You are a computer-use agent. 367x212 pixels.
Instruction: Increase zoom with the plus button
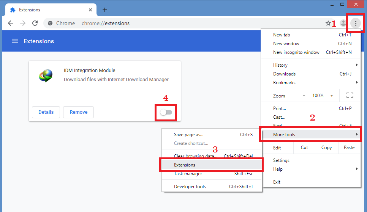coord(332,96)
